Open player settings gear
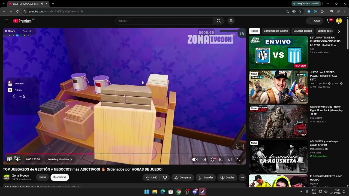This screenshot has height=196, width=349. point(212,160)
